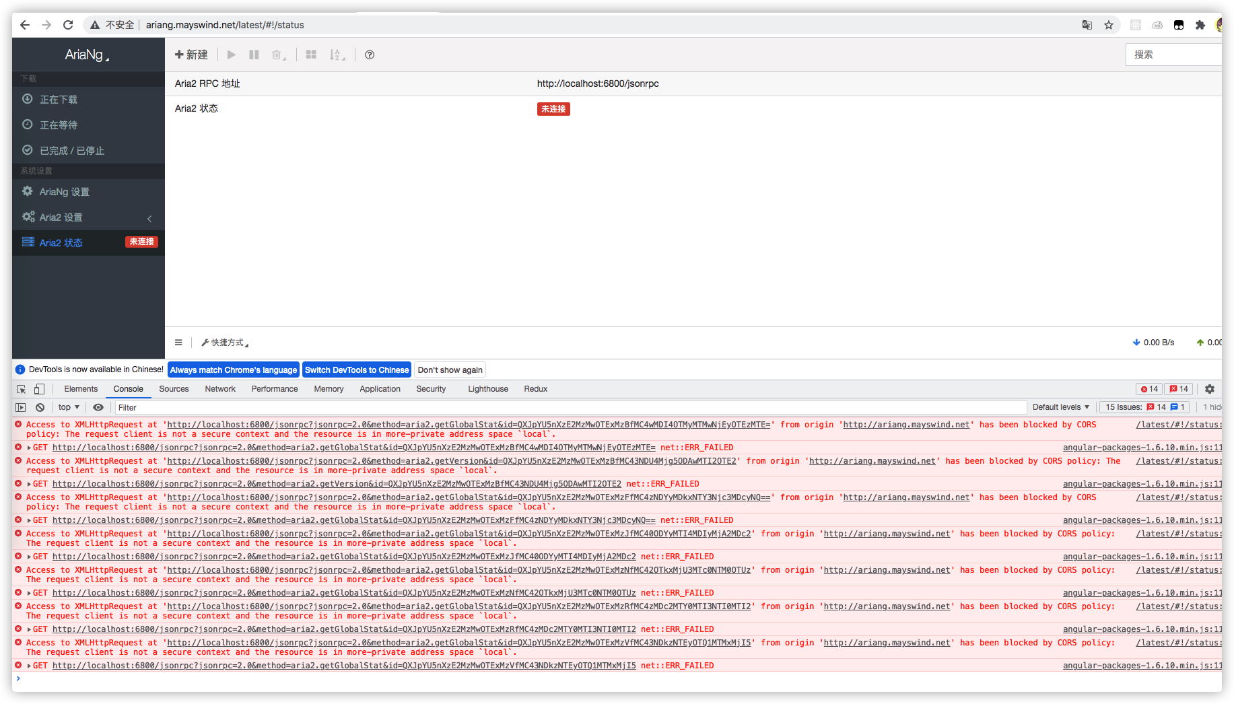Click the red 14 errors badge
This screenshot has height=704, width=1234.
[x=1149, y=389]
